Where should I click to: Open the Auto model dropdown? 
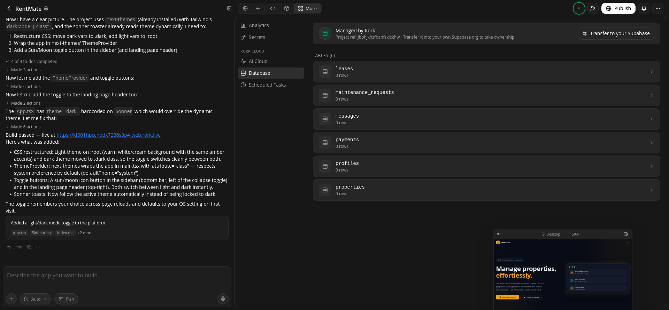(36, 299)
